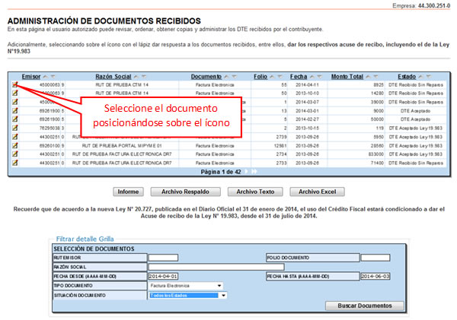This screenshot has height=320, width=457.
Task: Sort Emisor column ascending arrow
Action: click(x=46, y=77)
